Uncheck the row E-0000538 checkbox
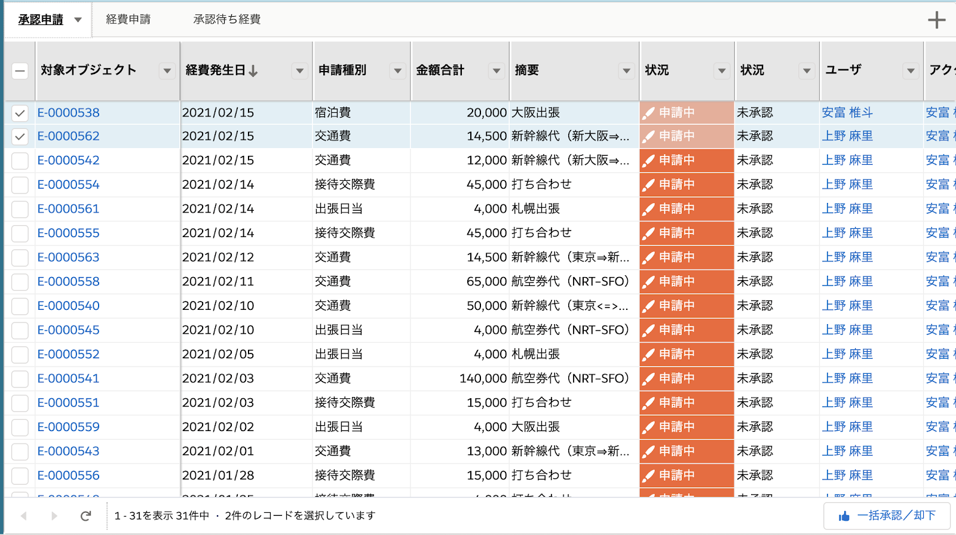This screenshot has height=535, width=956. pos(20,113)
